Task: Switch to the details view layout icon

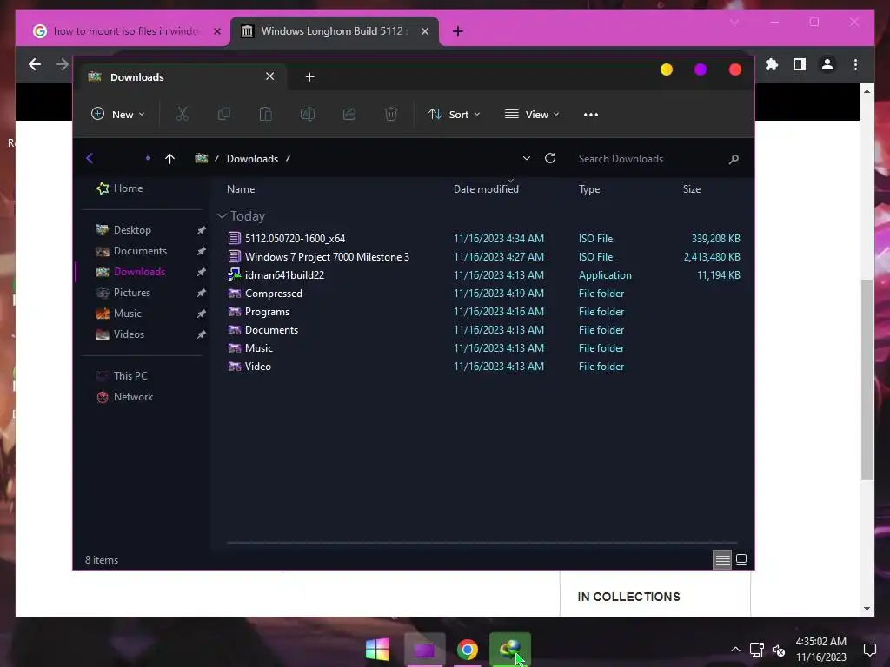Action: click(x=722, y=560)
